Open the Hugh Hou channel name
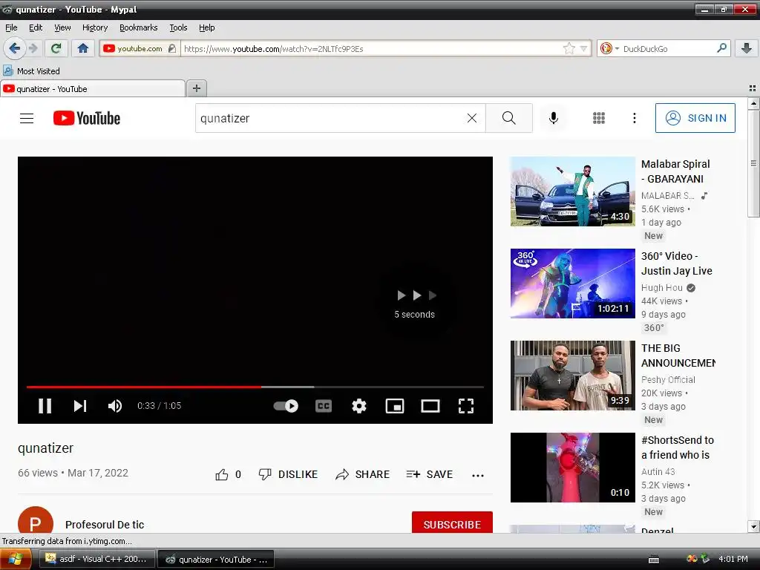The height and width of the screenshot is (570, 760). point(661,287)
